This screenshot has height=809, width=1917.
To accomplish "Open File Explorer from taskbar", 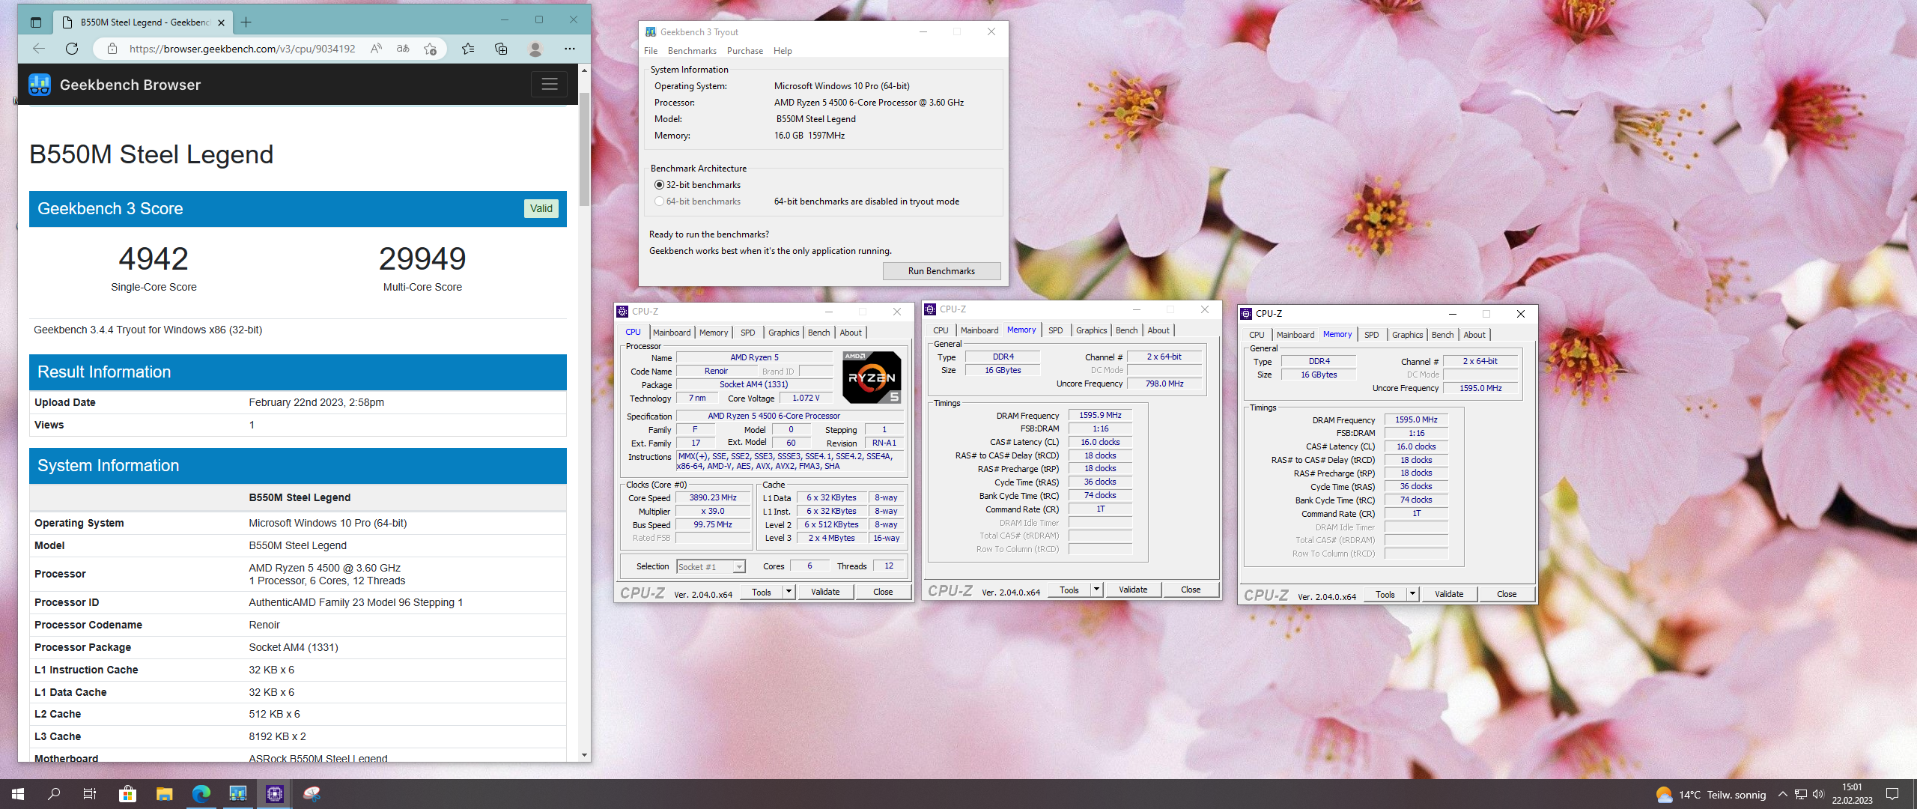I will pos(164,794).
